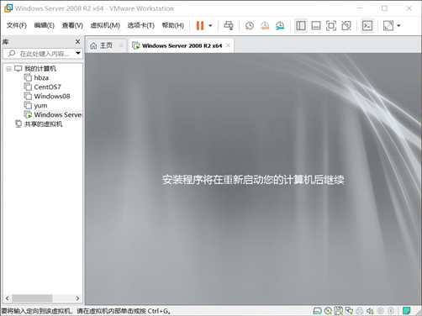Viewport: 422px width, 316px height.
Task: Toggle the thumbnail bar view icon
Action: pyautogui.click(x=316, y=26)
